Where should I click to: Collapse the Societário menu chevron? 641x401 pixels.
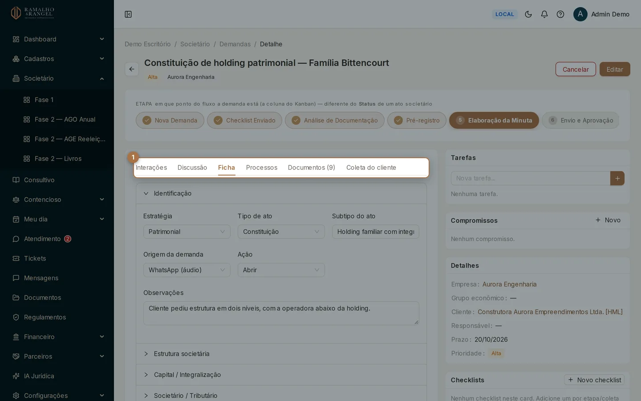(102, 78)
